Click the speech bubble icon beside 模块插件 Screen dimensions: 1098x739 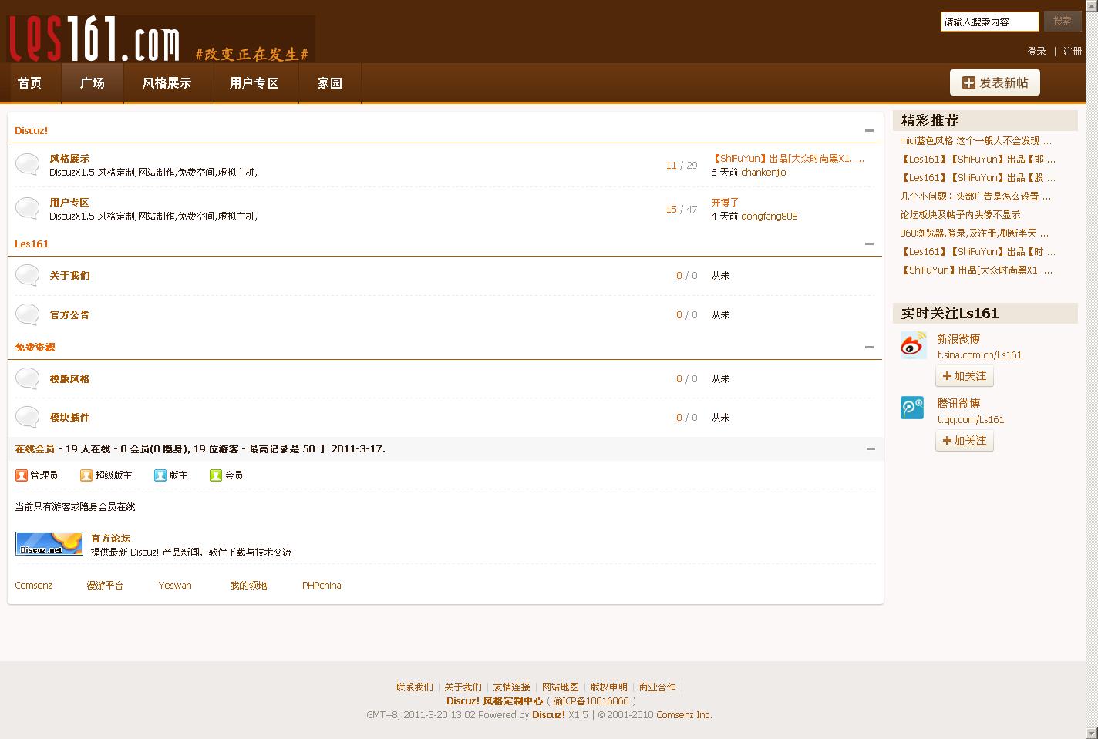point(28,418)
